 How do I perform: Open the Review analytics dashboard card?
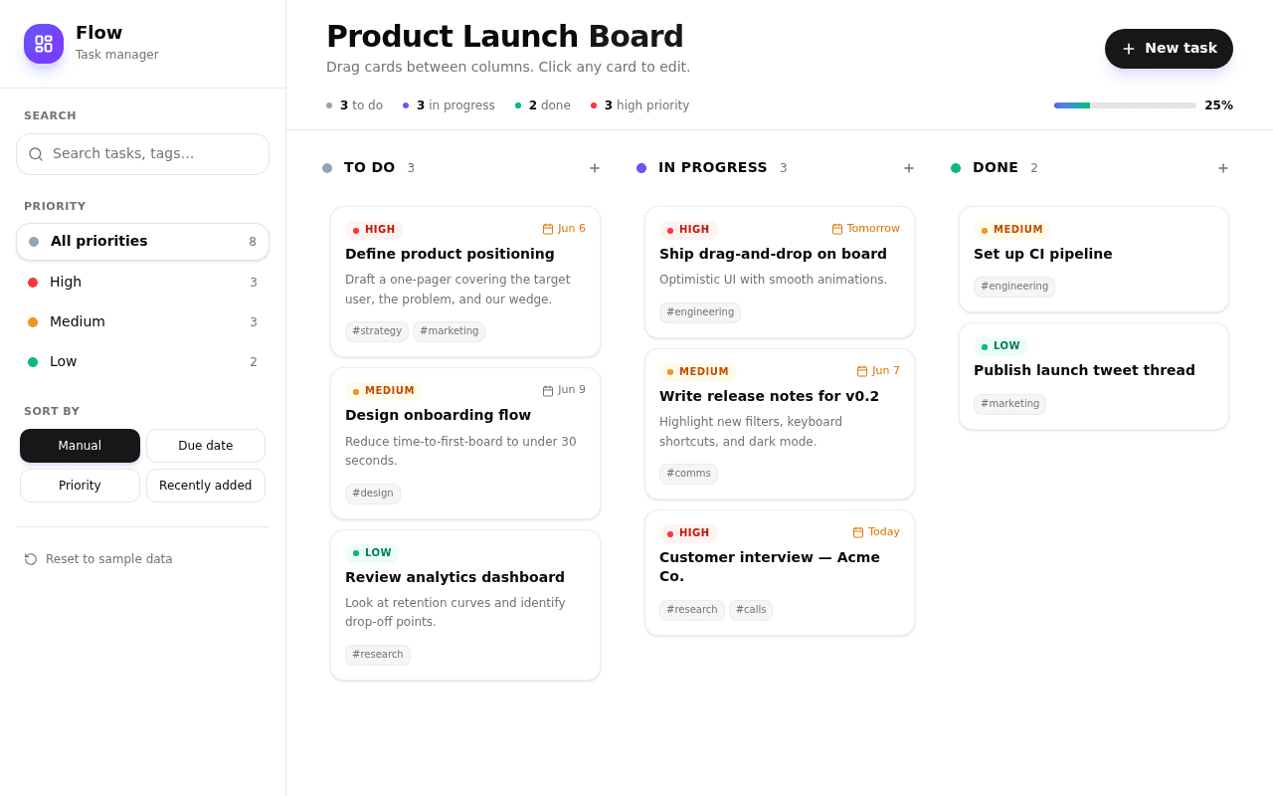click(465, 605)
